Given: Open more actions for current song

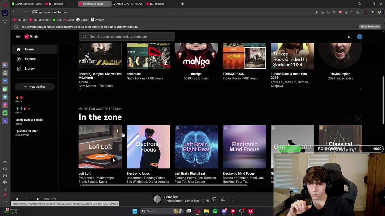Looking at the screenshot, I should 232,199.
